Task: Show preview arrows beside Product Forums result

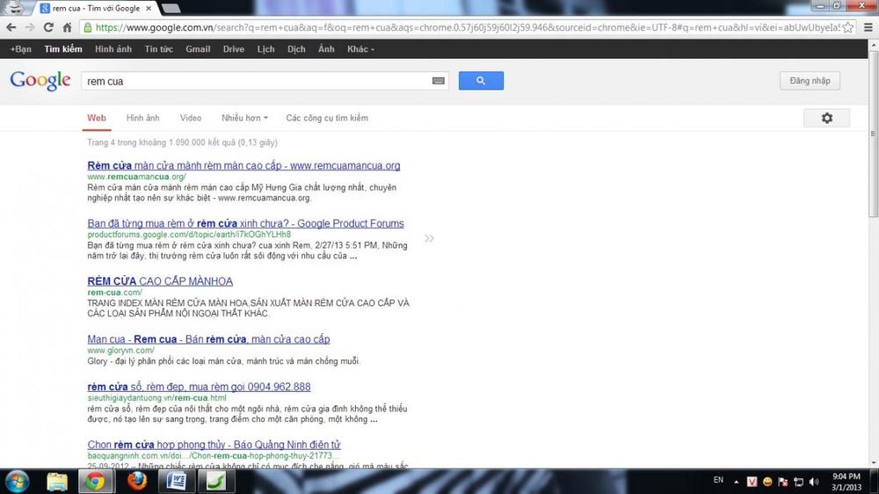Action: (x=429, y=238)
